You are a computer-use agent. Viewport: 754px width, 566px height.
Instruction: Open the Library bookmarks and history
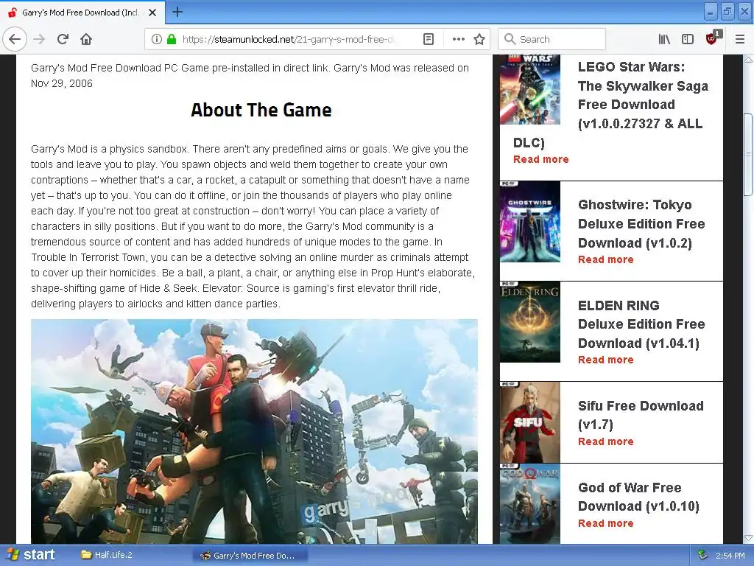[x=664, y=39]
